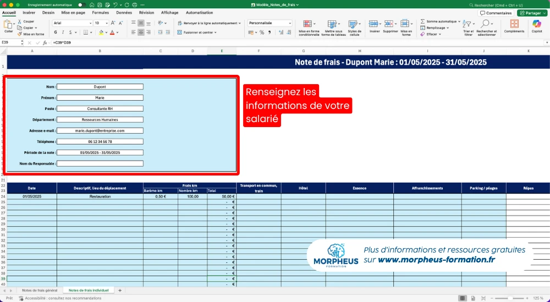
Task: Click the Coller paste icon
Action: (x=7, y=24)
